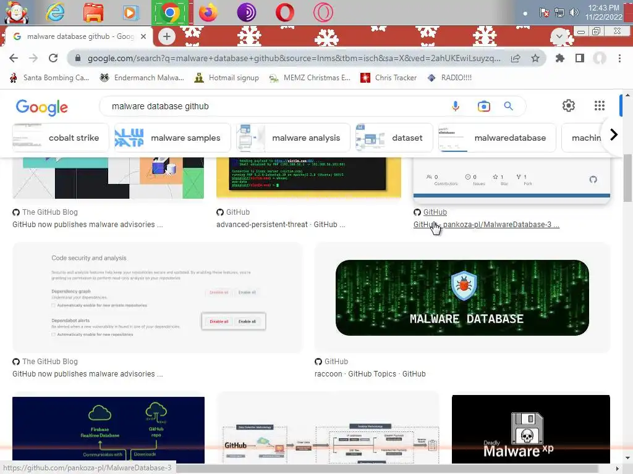This screenshot has width=633, height=474.
Task: Open the GitHub flow diagram thumbnail
Action: [x=328, y=428]
